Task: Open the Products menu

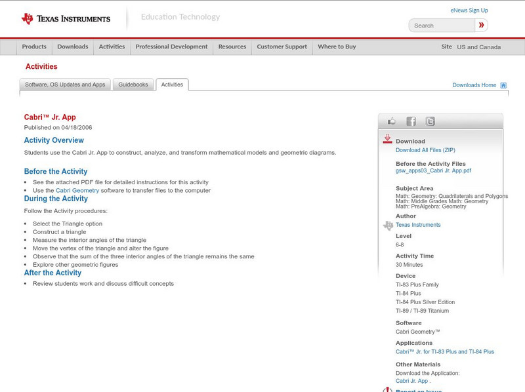Action: click(x=34, y=47)
